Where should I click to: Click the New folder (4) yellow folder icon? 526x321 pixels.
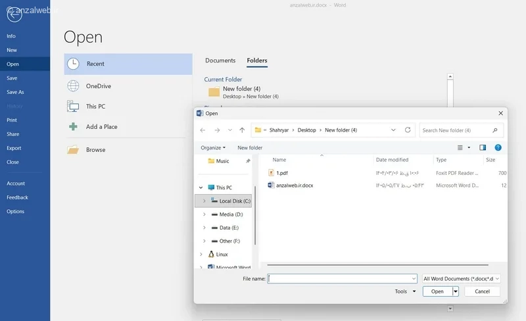tap(214, 92)
